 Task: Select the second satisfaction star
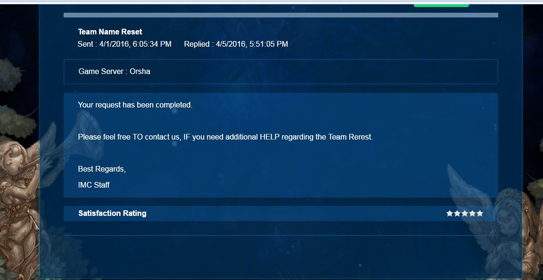(x=457, y=214)
